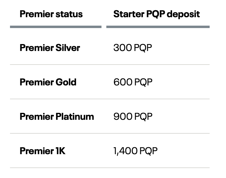The width and height of the screenshot is (226, 178).
Task: Click divider line below the Premier Silver row
Action: (x=110, y=65)
